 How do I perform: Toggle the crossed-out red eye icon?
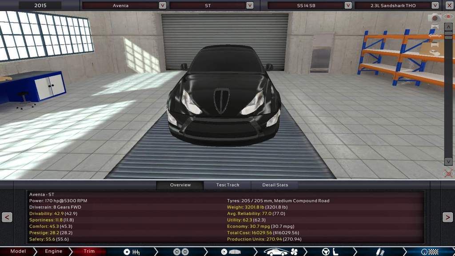[x=449, y=174]
